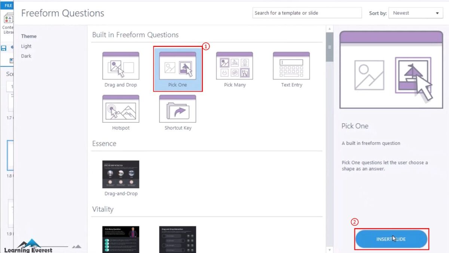Toggle the panel collapse handle on the scrollbar
449x253 pixels.
[329, 47]
